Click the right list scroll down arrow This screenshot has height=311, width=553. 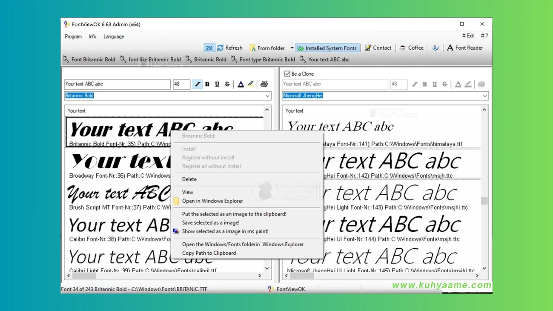[484, 268]
